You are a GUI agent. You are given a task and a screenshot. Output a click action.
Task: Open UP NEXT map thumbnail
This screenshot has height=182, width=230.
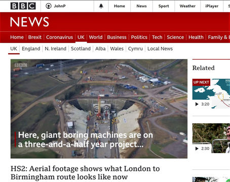click(x=211, y=94)
